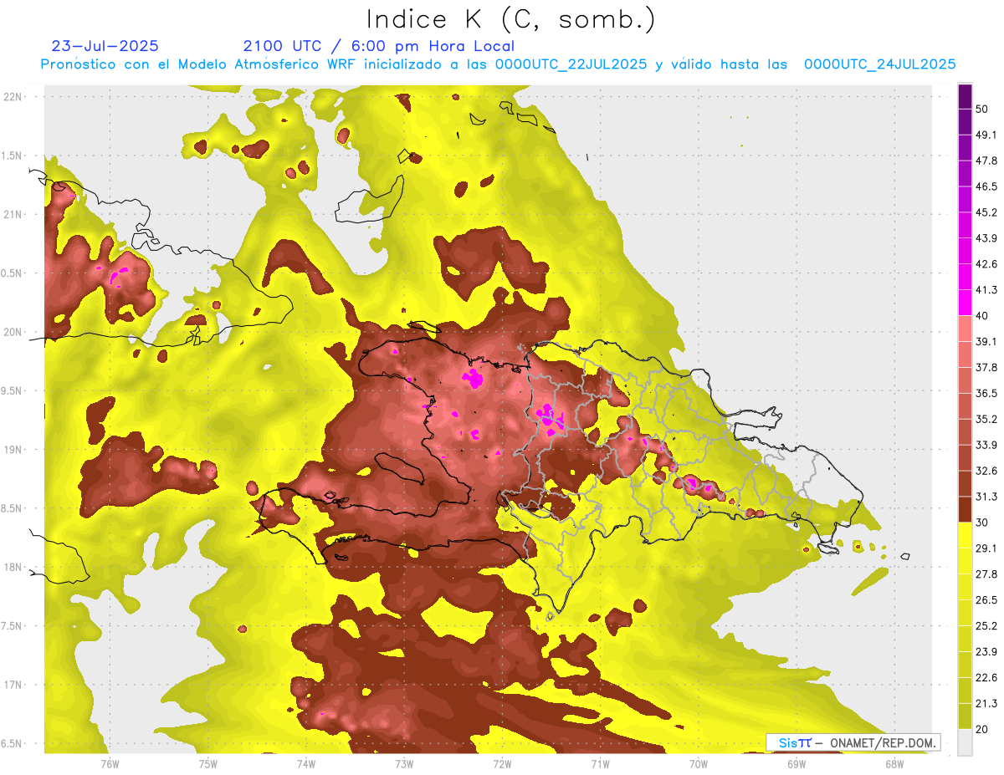This screenshot has height=775, width=1004.
Task: Click colorbar value "46.5"
Action: pyautogui.click(x=986, y=186)
